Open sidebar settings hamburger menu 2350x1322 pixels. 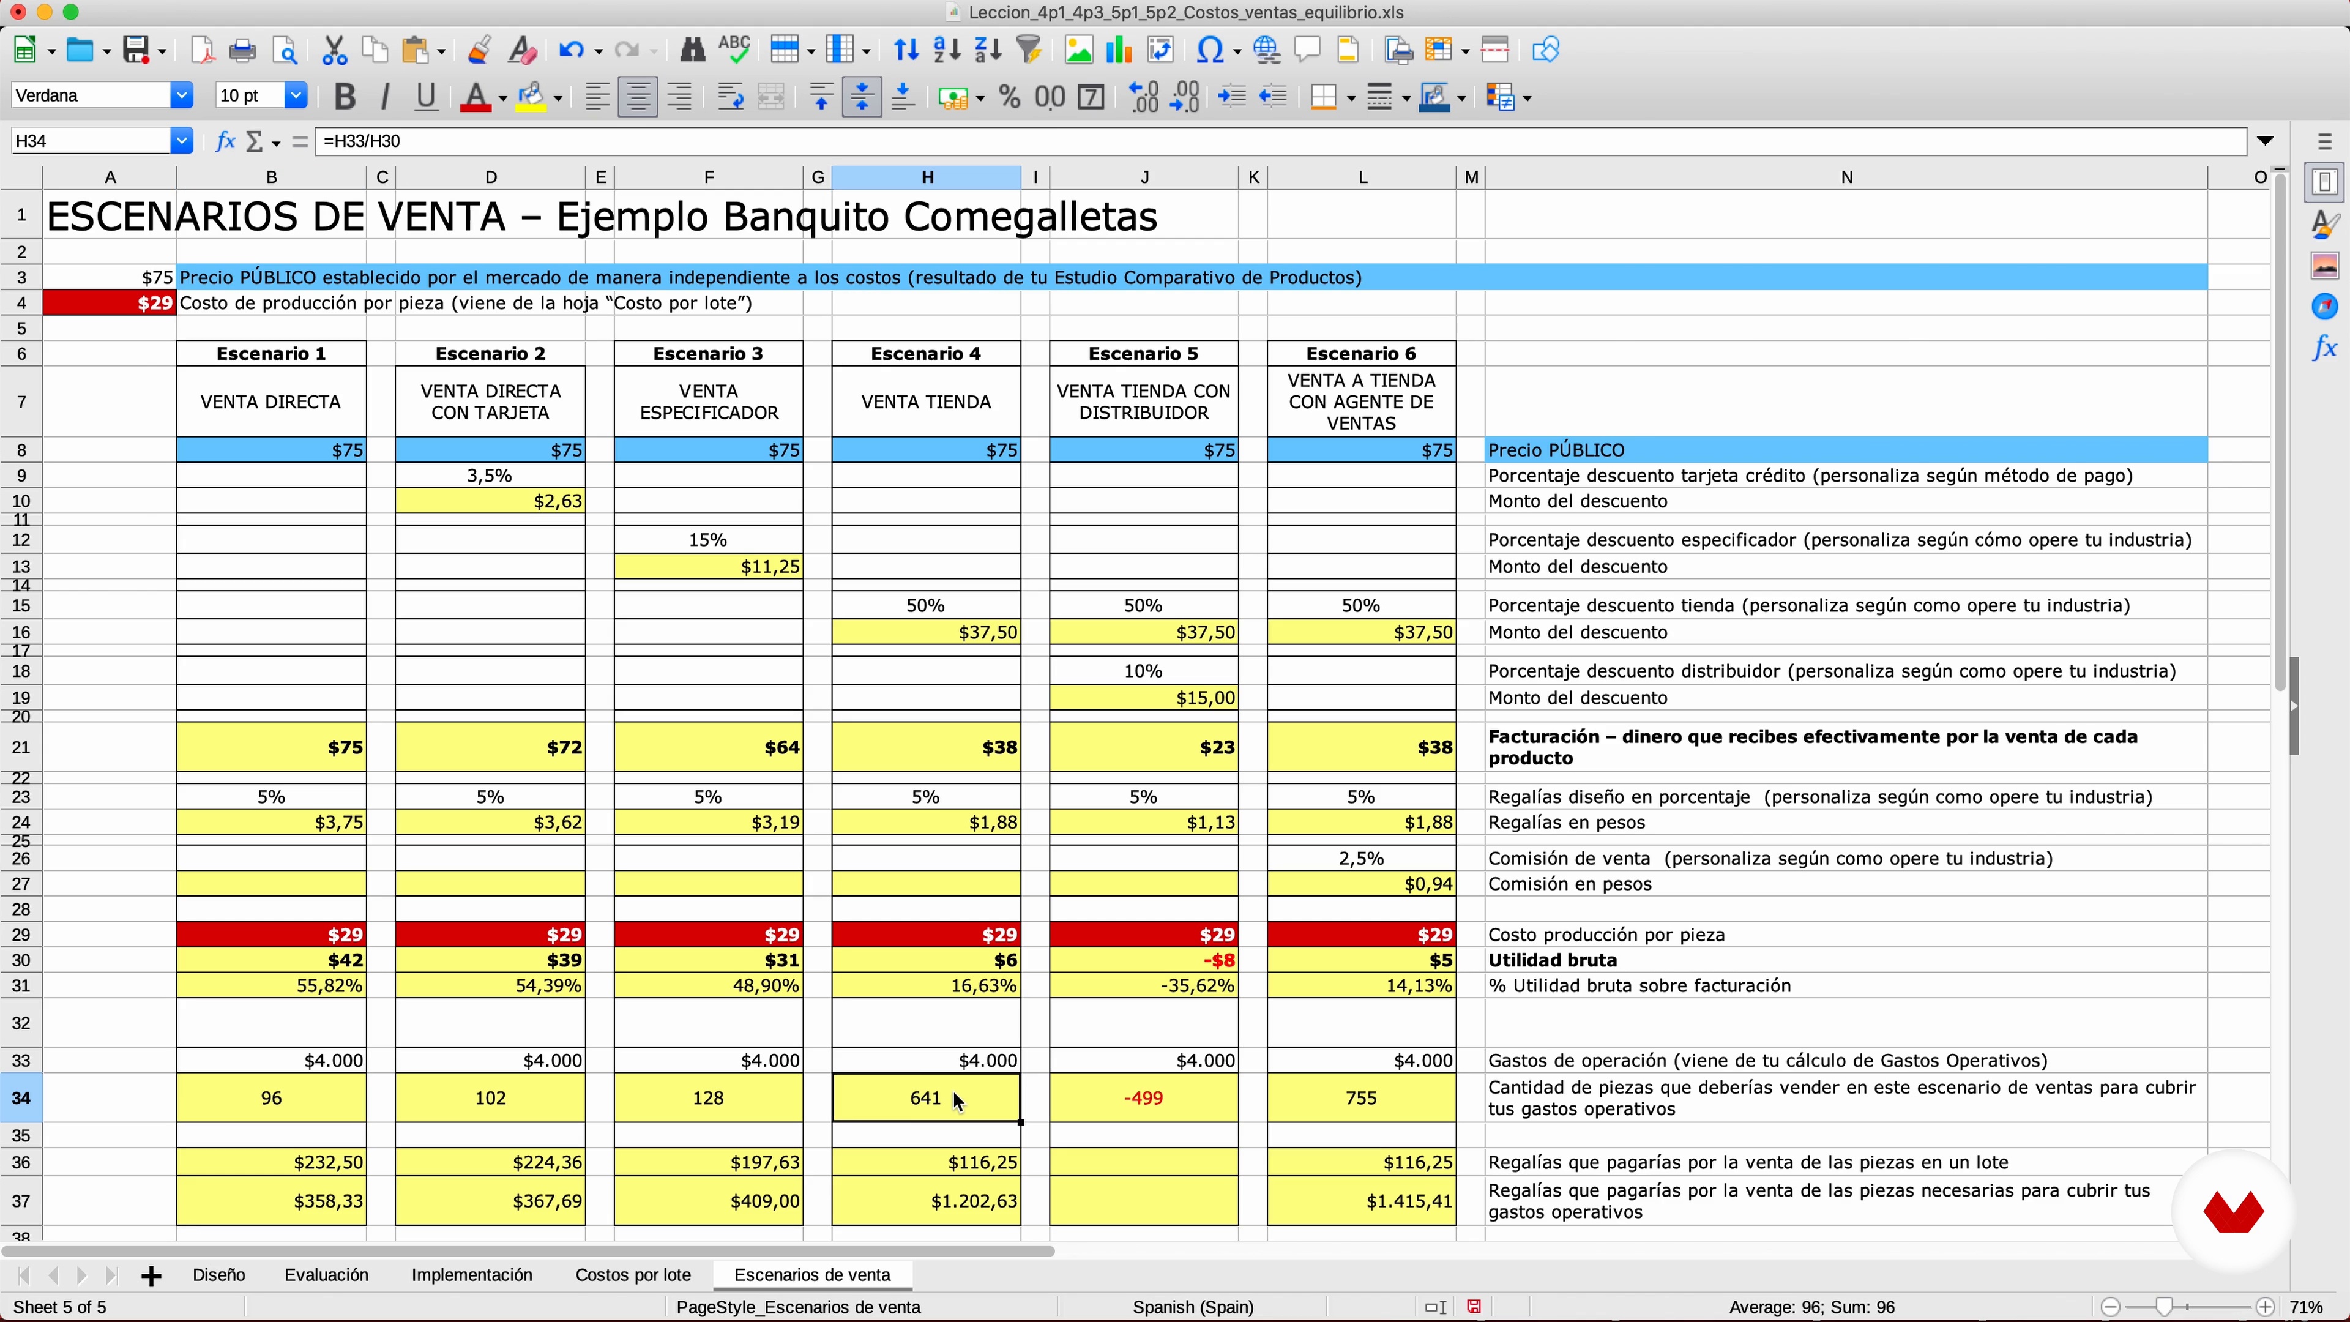tap(2324, 141)
